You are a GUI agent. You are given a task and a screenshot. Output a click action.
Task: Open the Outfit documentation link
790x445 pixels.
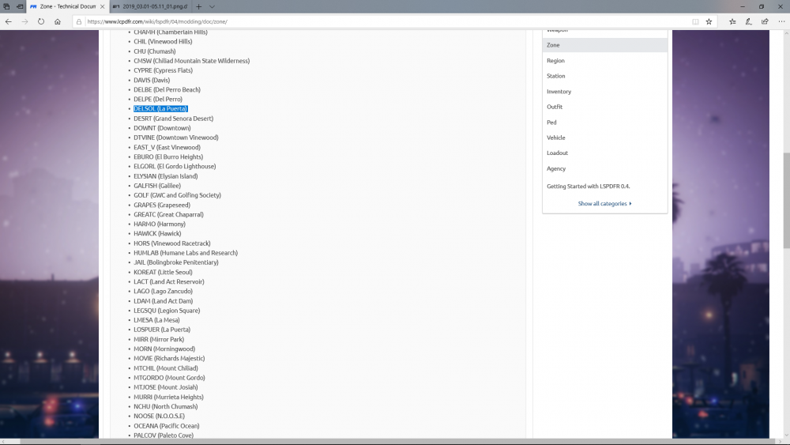click(x=555, y=107)
